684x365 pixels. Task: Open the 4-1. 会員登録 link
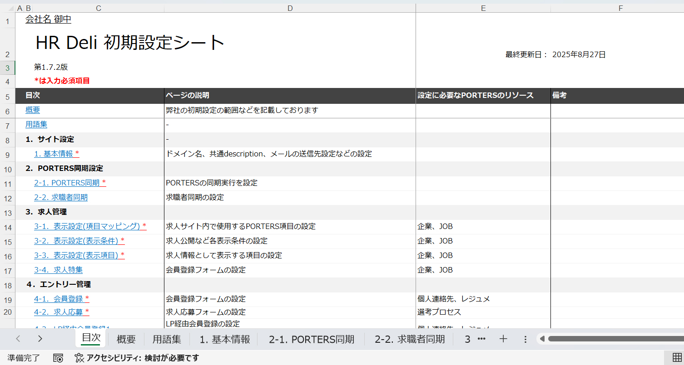click(62, 299)
